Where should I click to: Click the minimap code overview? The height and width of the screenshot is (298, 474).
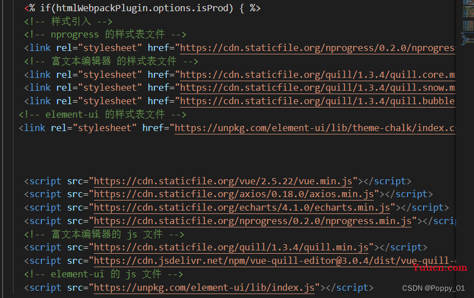[x=468, y=22]
